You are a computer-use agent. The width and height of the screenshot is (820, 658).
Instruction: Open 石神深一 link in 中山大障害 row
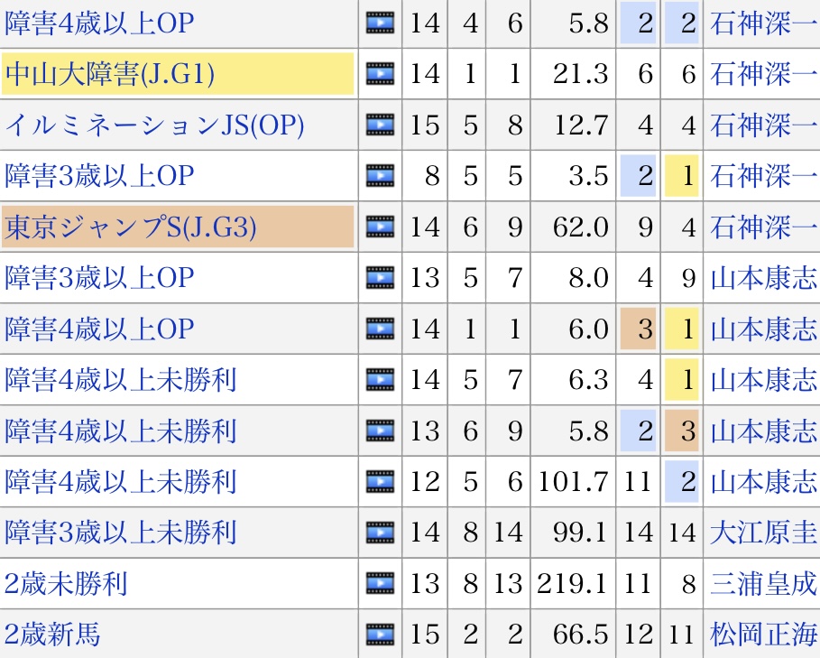763,74
